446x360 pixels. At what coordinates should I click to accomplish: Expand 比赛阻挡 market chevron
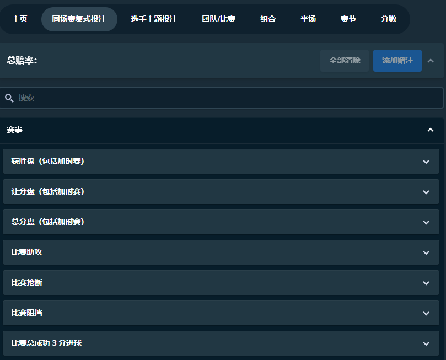426,313
